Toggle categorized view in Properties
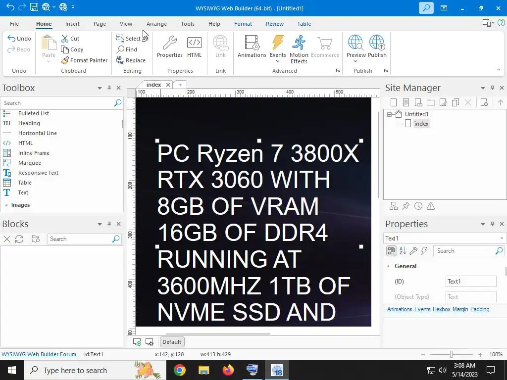 [391, 251]
